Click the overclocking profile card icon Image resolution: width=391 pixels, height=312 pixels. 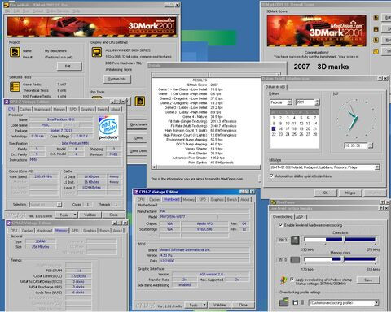tap(283, 301)
